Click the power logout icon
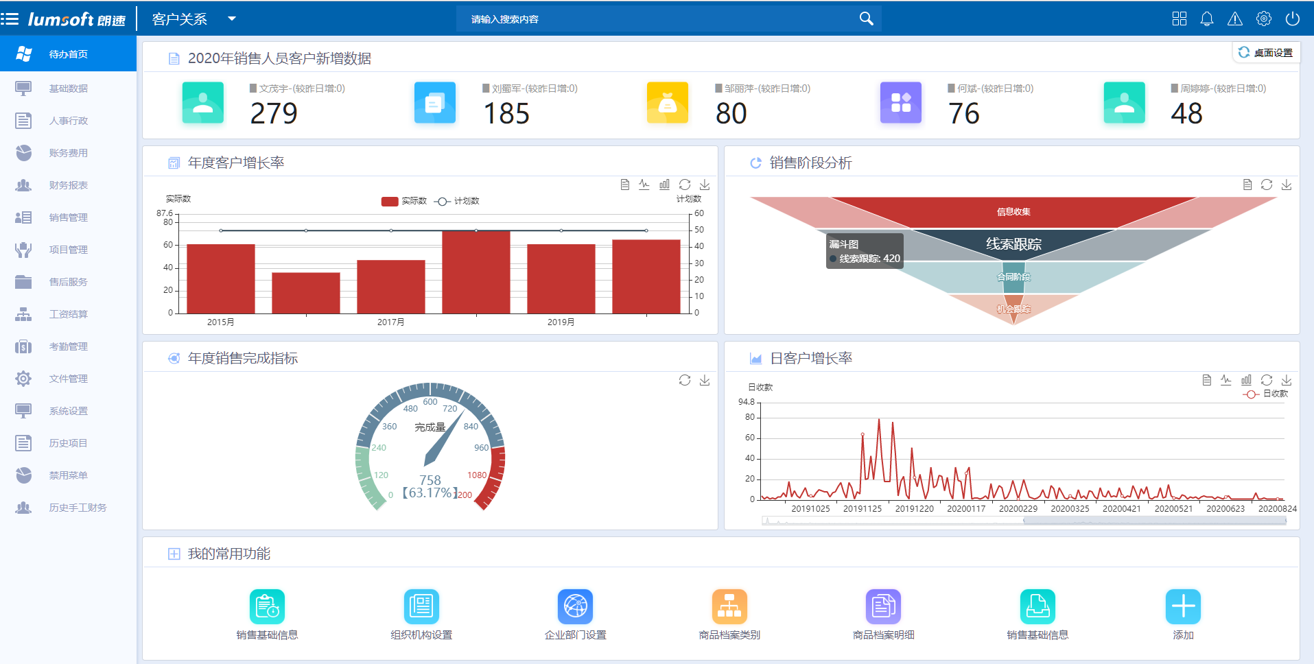The height and width of the screenshot is (664, 1314). click(x=1292, y=19)
